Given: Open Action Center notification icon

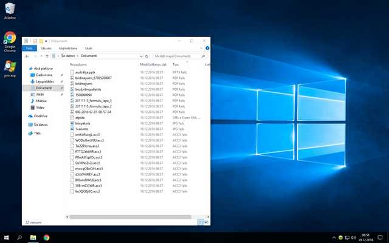Looking at the screenshot, I should click(380, 238).
